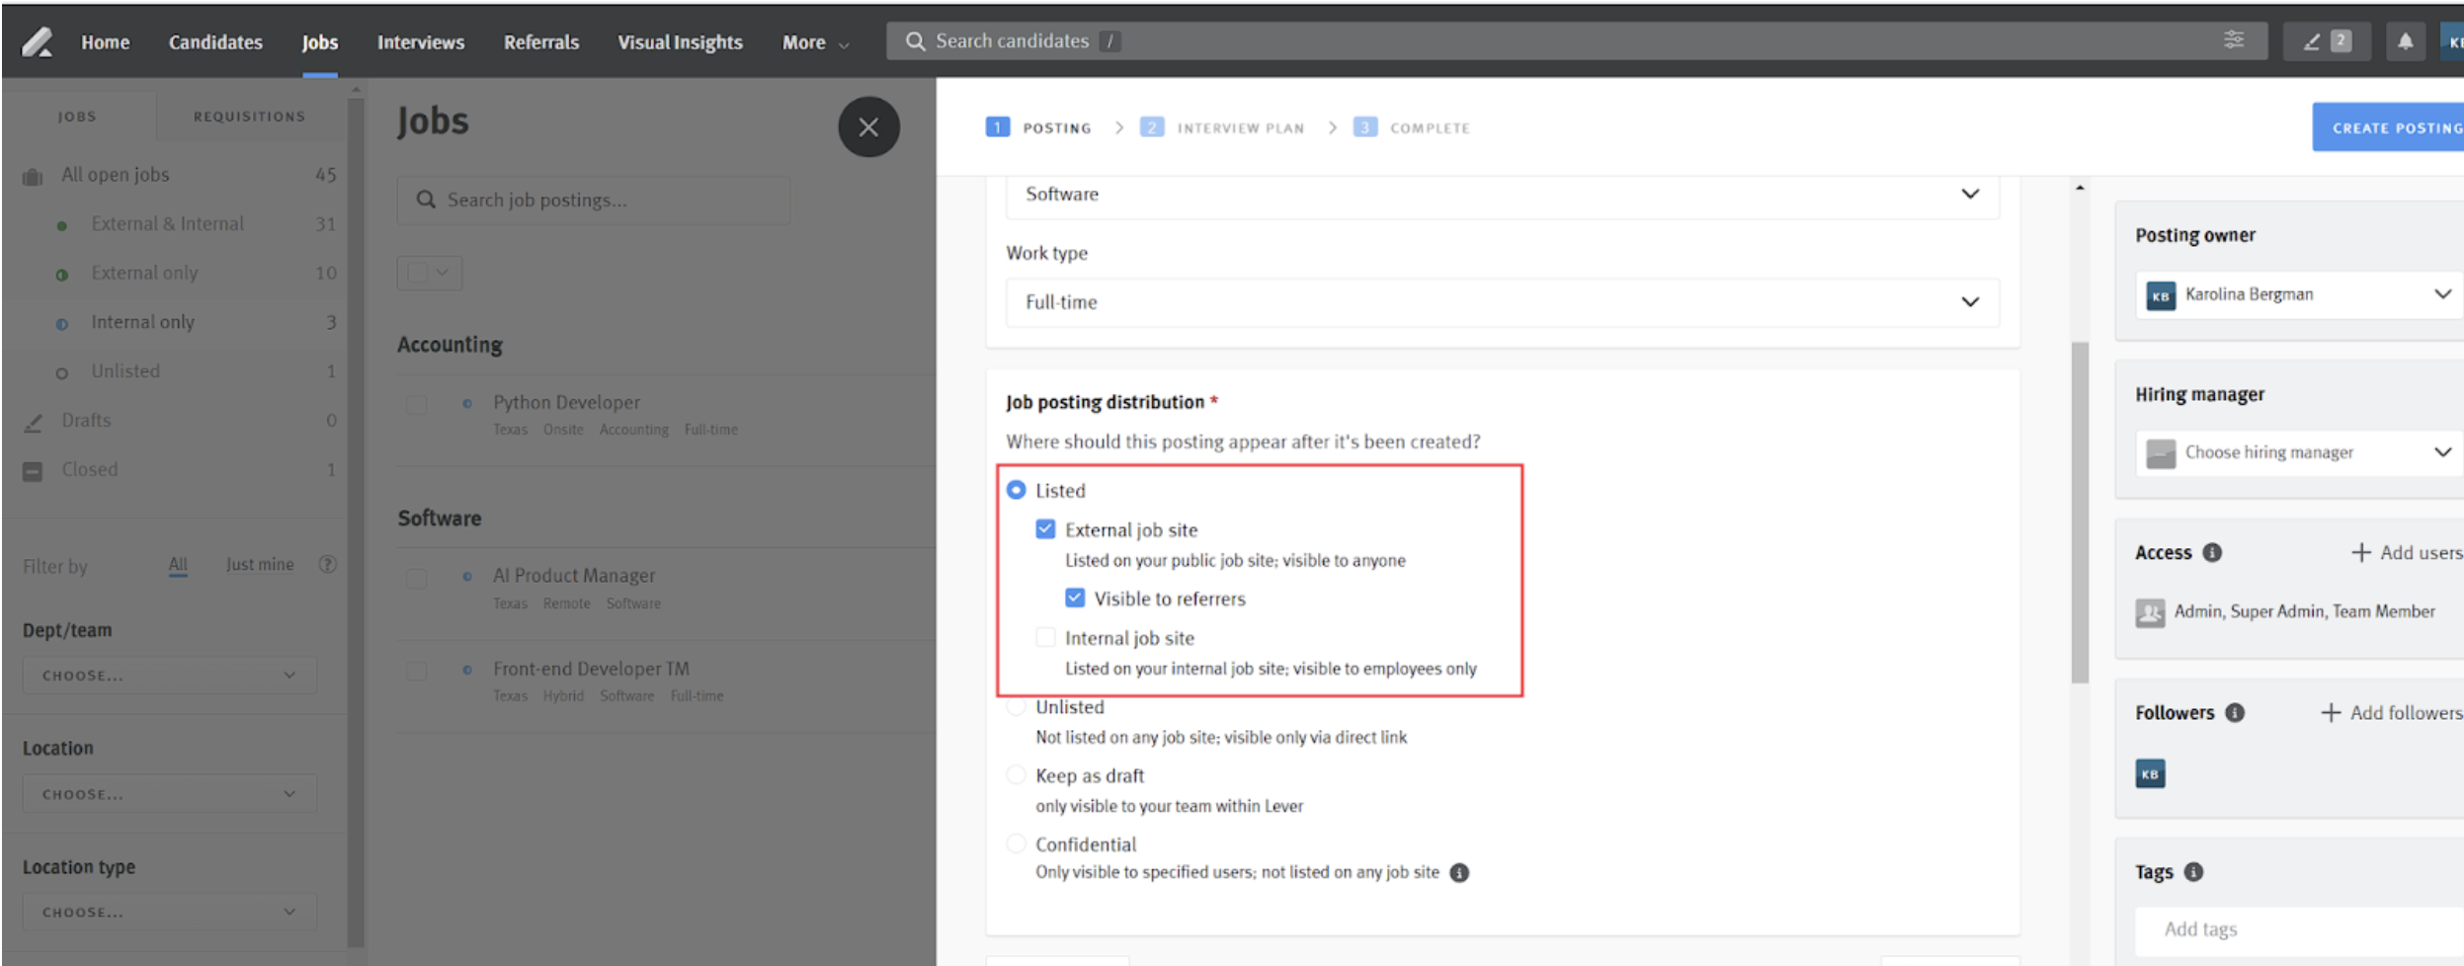2464x966 pixels.
Task: Open Posting owner Karolina Bergman dropdown
Action: [2298, 294]
